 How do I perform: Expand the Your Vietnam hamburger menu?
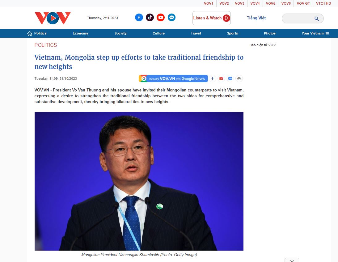tap(327, 34)
